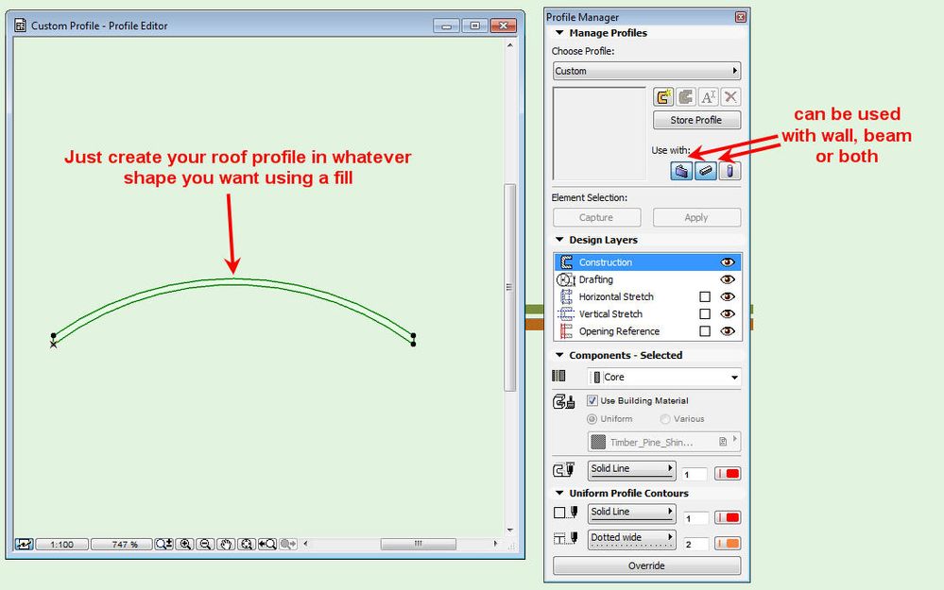Viewport: 944px width, 590px height.
Task: Click uniform Solid Line red pen swatch
Action: pyautogui.click(x=728, y=517)
